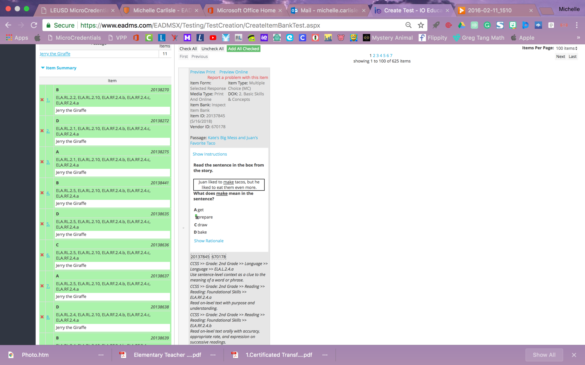Open the Jerry the Giraffe passage link
Viewport: 585px width, 365px height.
[55, 54]
